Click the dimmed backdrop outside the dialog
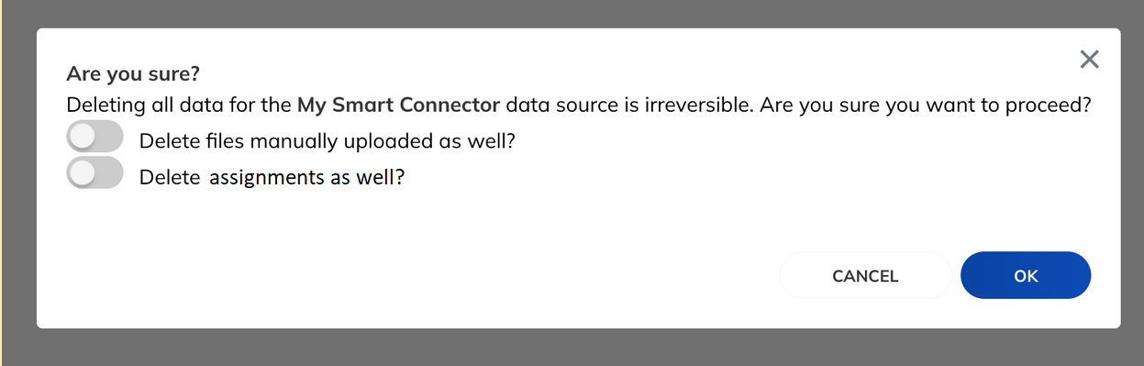 click(569, 347)
